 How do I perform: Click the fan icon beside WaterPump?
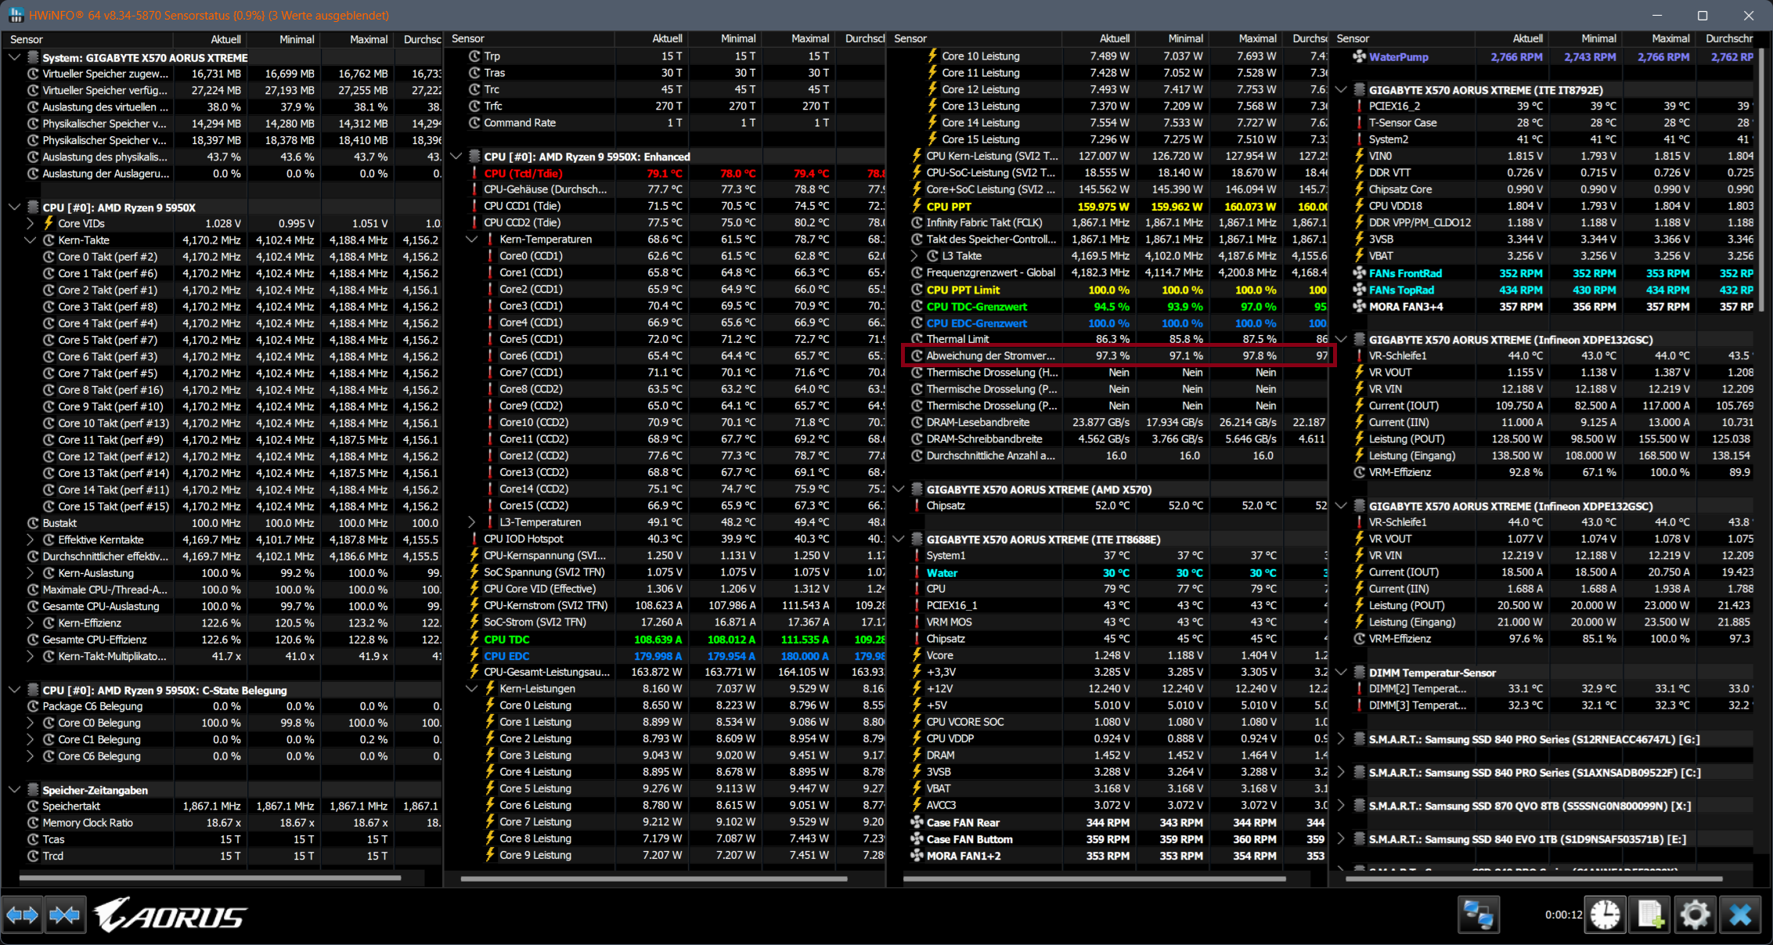[x=1360, y=56]
